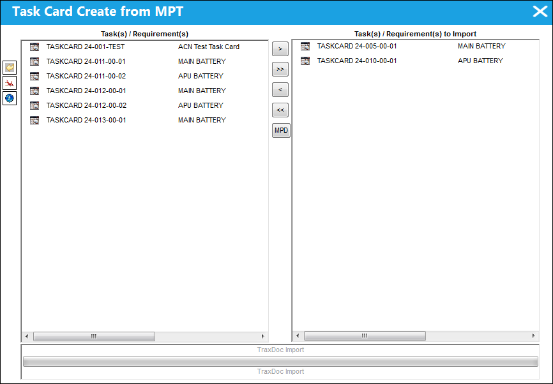This screenshot has width=553, height=384.
Task: Select TASKCARD 24-012-00-01 in the left list
Action: (x=86, y=91)
